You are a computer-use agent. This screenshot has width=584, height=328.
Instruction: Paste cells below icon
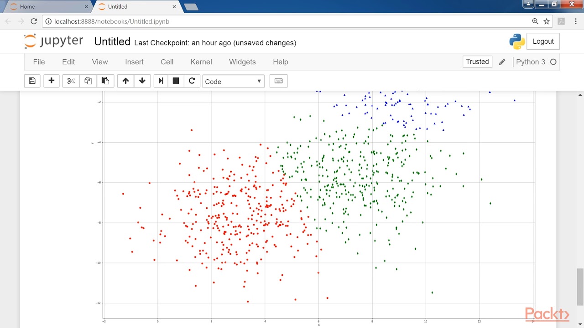point(105,81)
